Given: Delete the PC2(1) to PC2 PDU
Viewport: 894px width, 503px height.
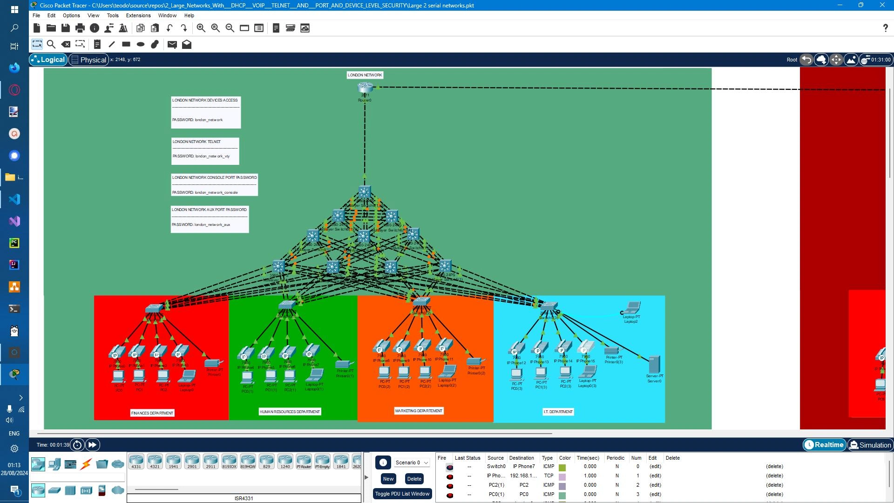Looking at the screenshot, I should click(x=774, y=485).
